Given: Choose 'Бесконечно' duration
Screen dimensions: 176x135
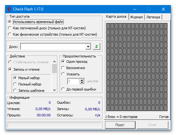Looking at the screenshot, I should (63, 68).
